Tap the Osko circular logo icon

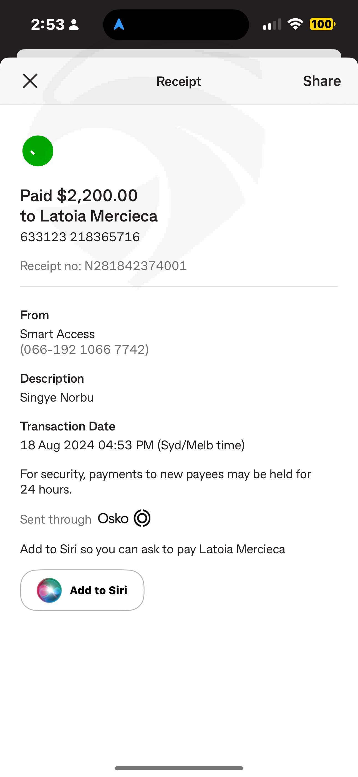point(142,518)
